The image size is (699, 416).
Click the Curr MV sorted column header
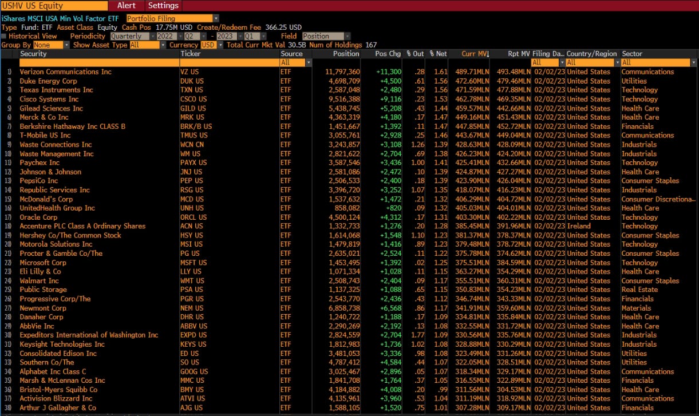(x=475, y=54)
